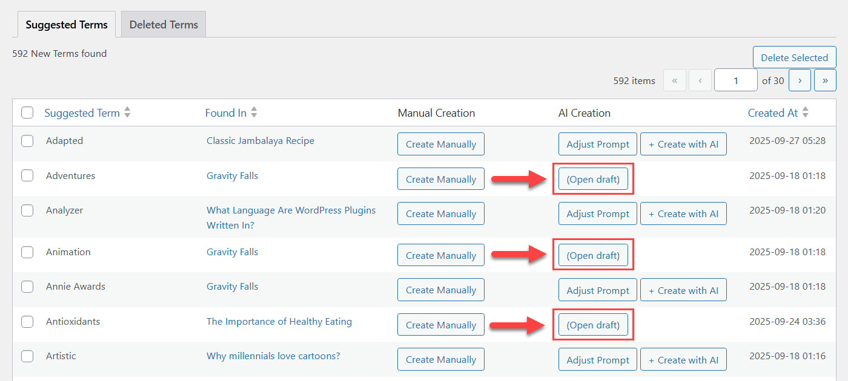Click the previous page arrow button

pos(700,80)
